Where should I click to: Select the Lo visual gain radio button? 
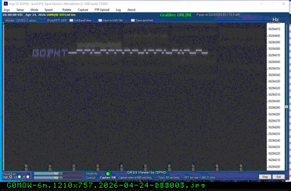pos(20,177)
